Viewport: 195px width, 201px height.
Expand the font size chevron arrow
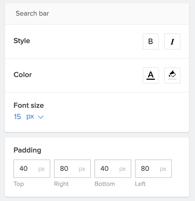(41, 117)
